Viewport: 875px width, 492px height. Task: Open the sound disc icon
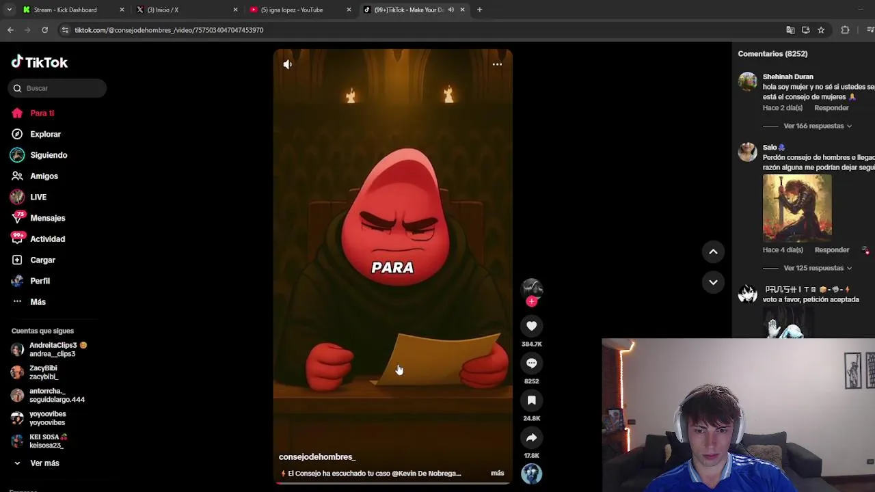(x=531, y=473)
